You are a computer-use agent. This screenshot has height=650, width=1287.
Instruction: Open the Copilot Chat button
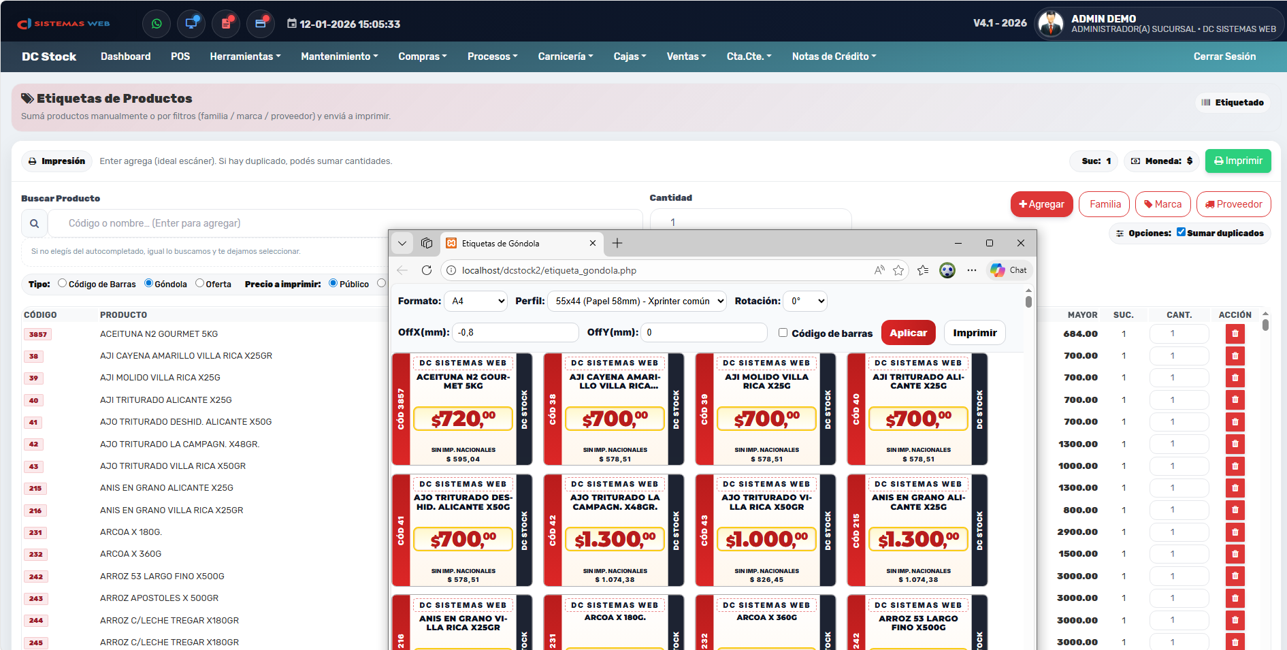[x=1009, y=270]
